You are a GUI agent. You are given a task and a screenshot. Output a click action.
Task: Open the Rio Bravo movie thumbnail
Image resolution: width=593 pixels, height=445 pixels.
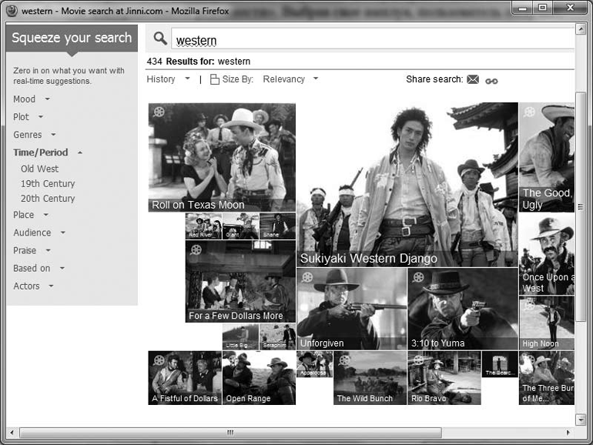coord(444,377)
